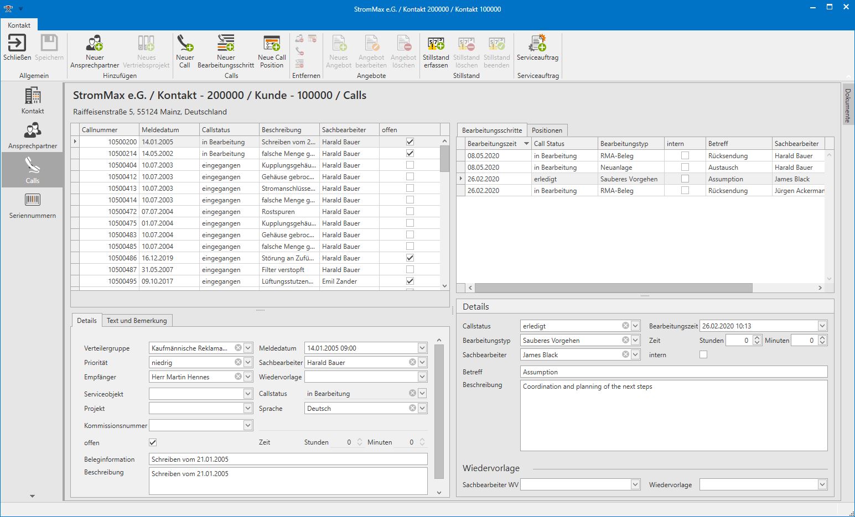The image size is (855, 517).
Task: Expand the Dokumente side panel
Action: (x=847, y=105)
